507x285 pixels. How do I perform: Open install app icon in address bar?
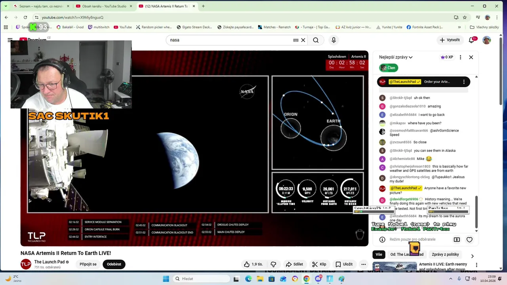pos(456,17)
